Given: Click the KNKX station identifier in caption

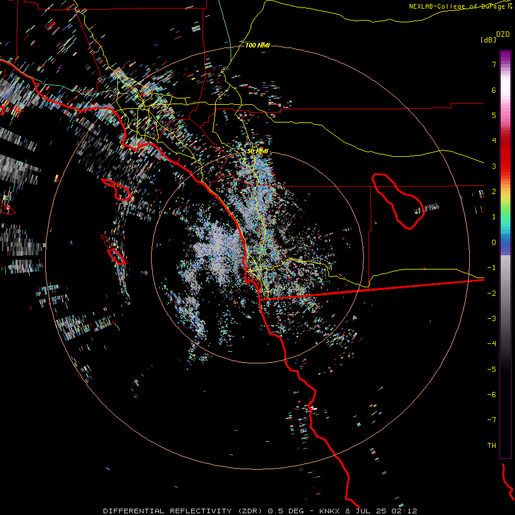Looking at the screenshot, I should [330, 511].
